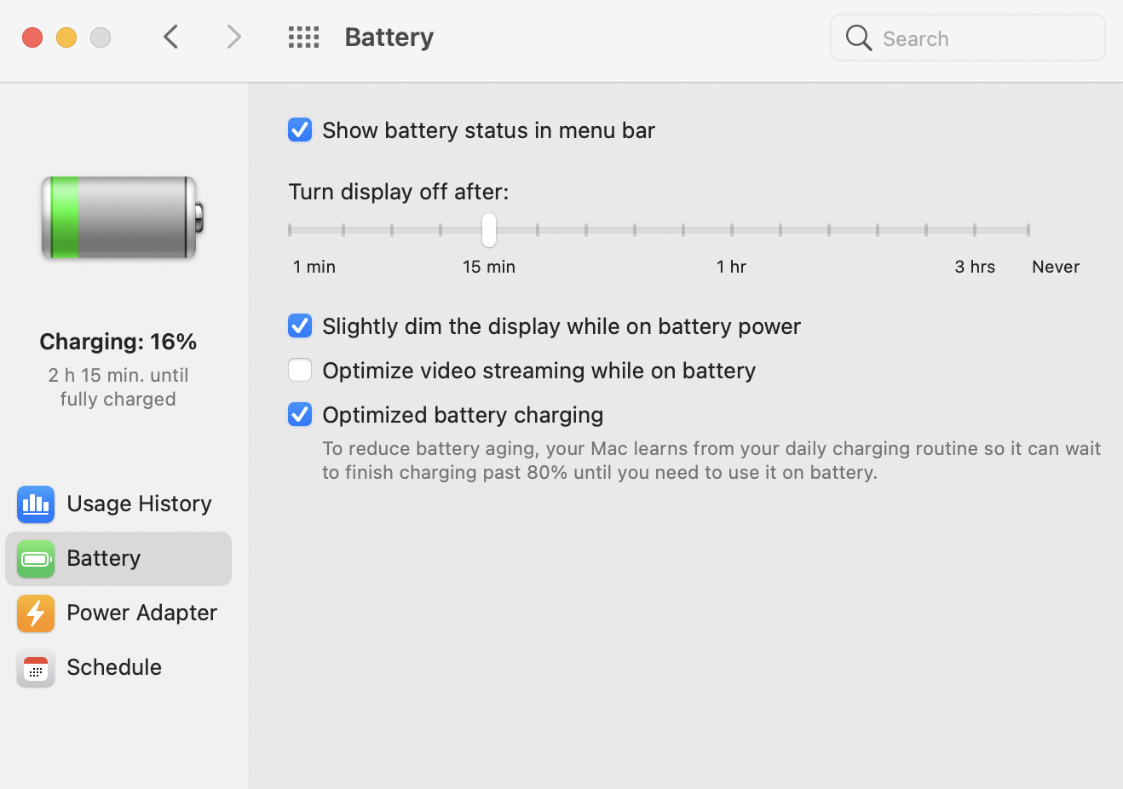This screenshot has height=789, width=1123.
Task: Click the Schedule calendar icon
Action: [x=36, y=668]
